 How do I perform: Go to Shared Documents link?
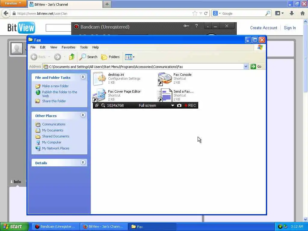point(56,136)
